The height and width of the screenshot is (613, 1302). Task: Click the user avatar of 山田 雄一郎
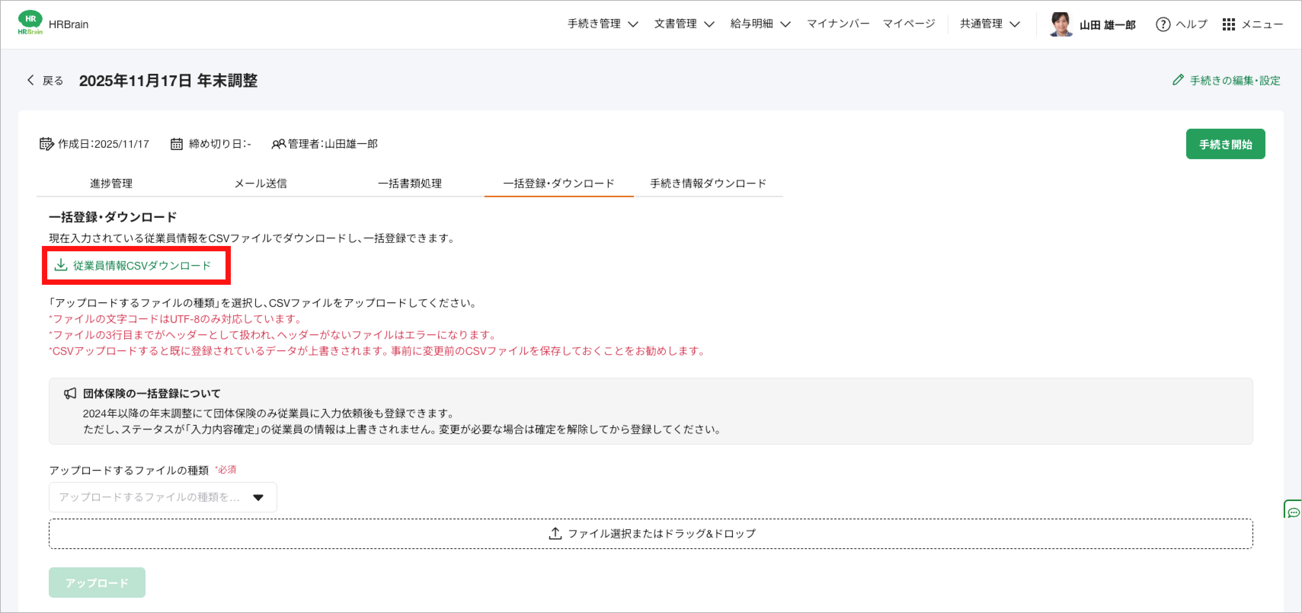pos(1060,24)
